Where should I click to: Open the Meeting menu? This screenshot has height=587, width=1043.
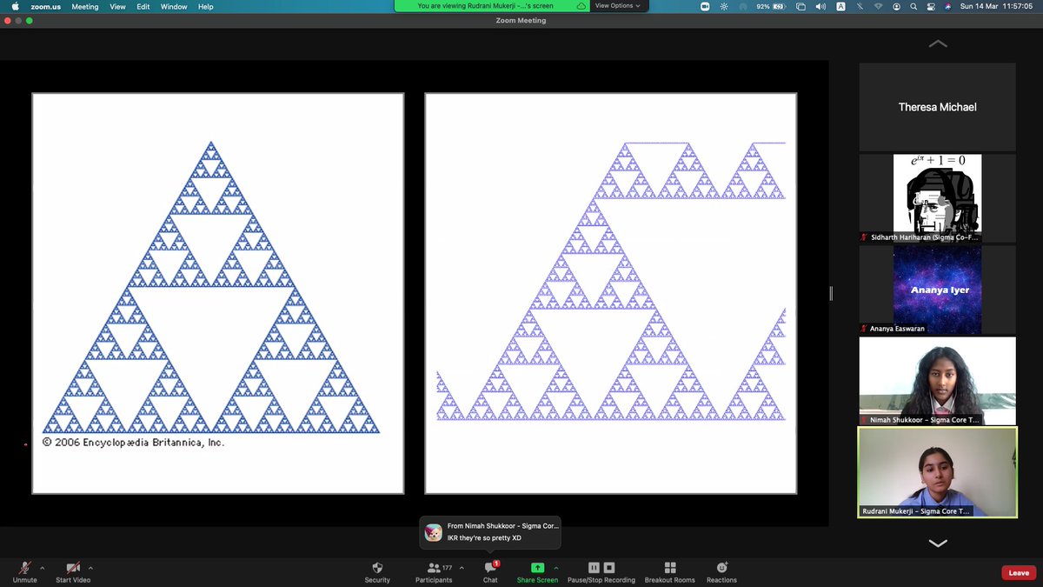[84, 6]
